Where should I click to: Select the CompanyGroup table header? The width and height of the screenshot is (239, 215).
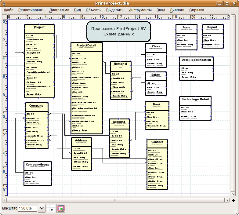coord(38,165)
